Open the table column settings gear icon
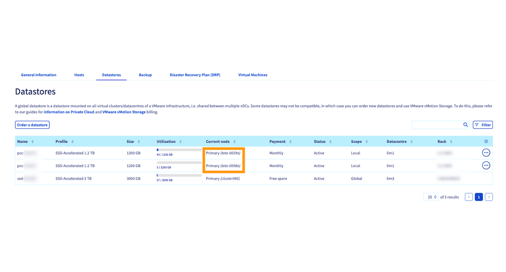Screen dimensions: 506x272 coord(486,141)
